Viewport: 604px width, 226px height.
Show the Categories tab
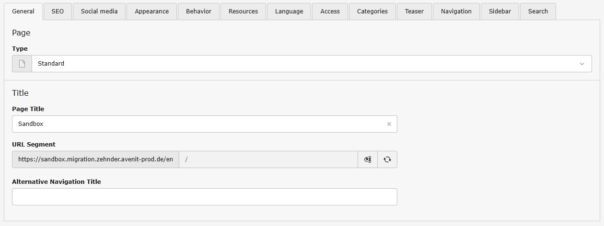coord(372,11)
